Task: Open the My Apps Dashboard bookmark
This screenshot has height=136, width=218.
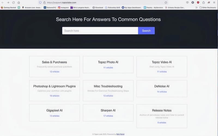Action: point(132,8)
